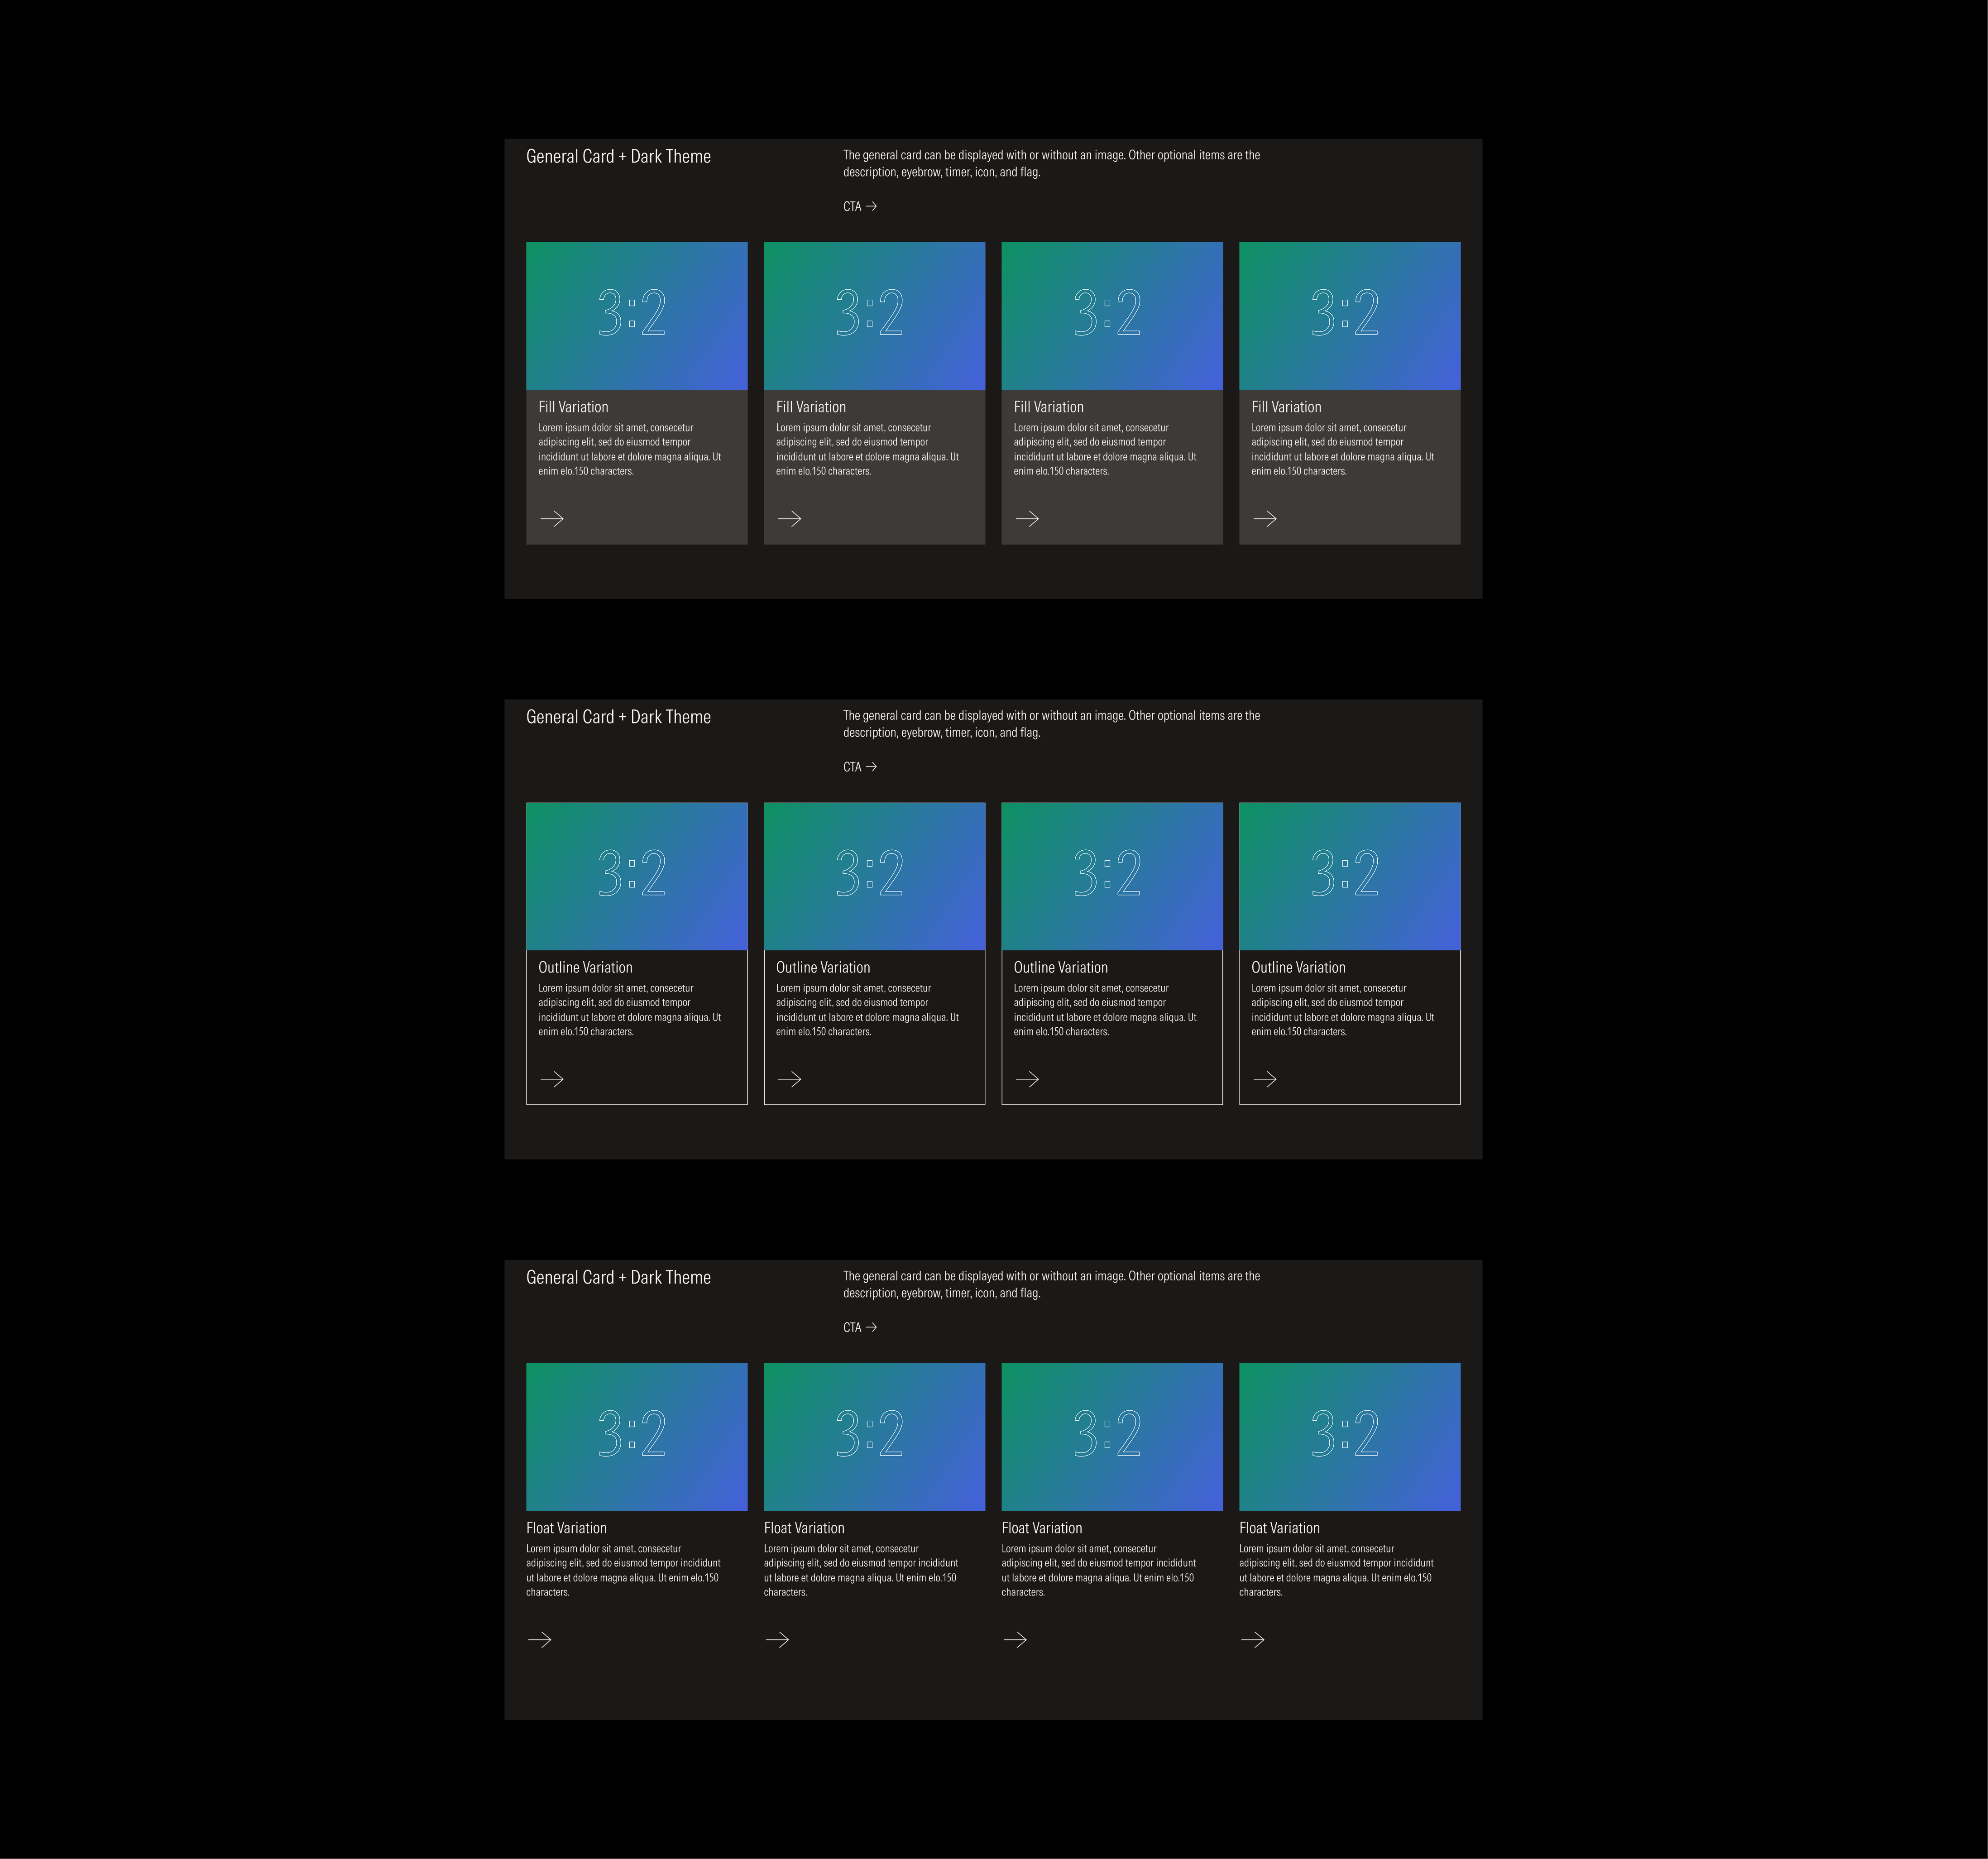Image resolution: width=1988 pixels, height=1859 pixels.
Task: Click the arrow icon on the first Fill Variation card
Action: tap(552, 519)
